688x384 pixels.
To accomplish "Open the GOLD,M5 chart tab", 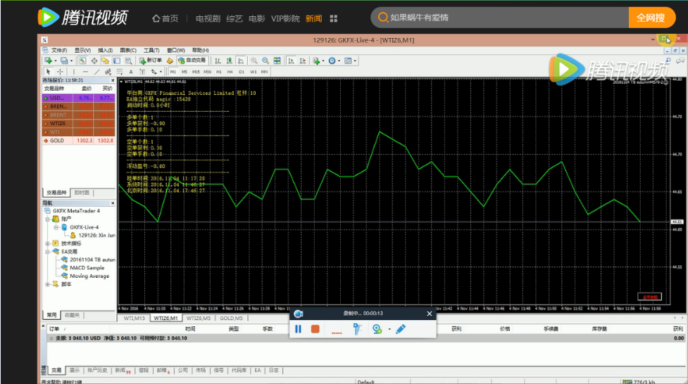I will [x=231, y=319].
